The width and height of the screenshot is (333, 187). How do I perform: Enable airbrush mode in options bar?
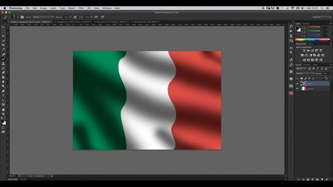click(x=96, y=17)
